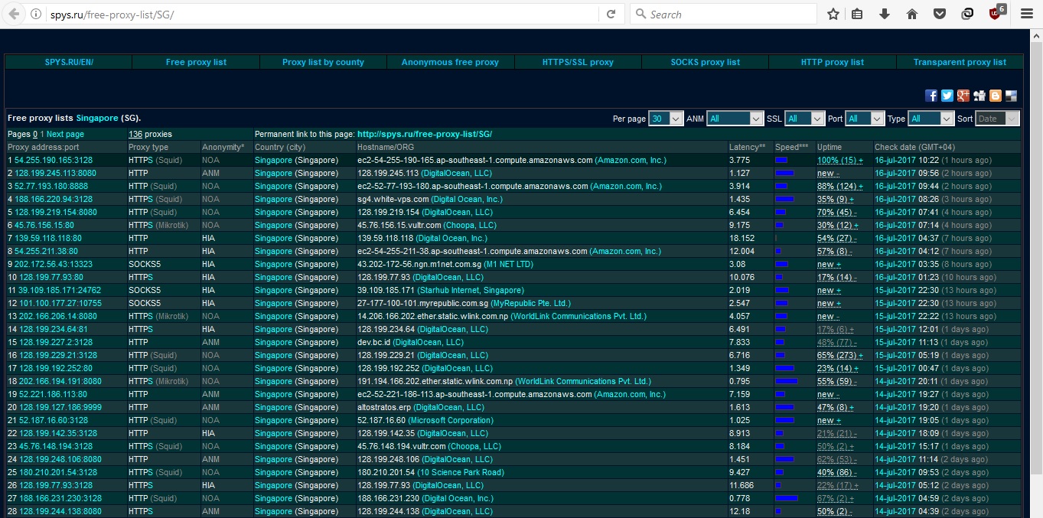Click the Anonymity* column header
Image resolution: width=1043 pixels, height=518 pixels.
pyautogui.click(x=223, y=147)
